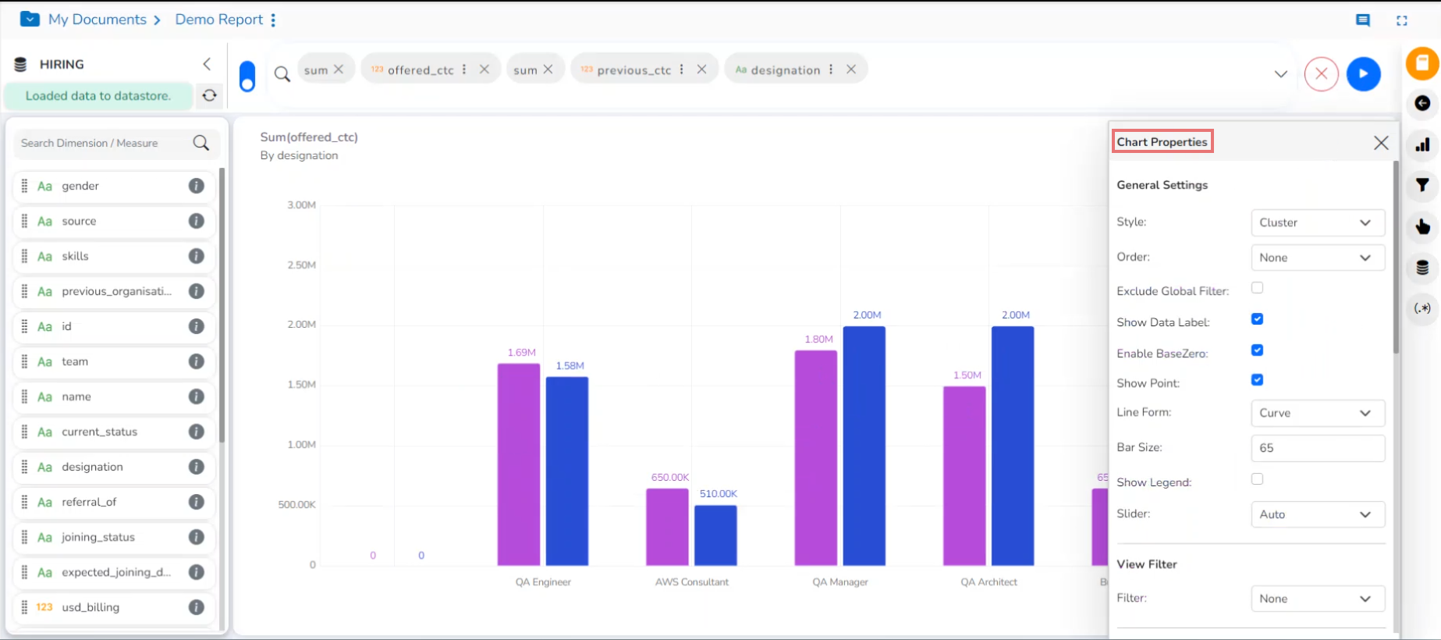This screenshot has width=1441, height=640.
Task: Open info icon for usd_billing field
Action: [197, 607]
